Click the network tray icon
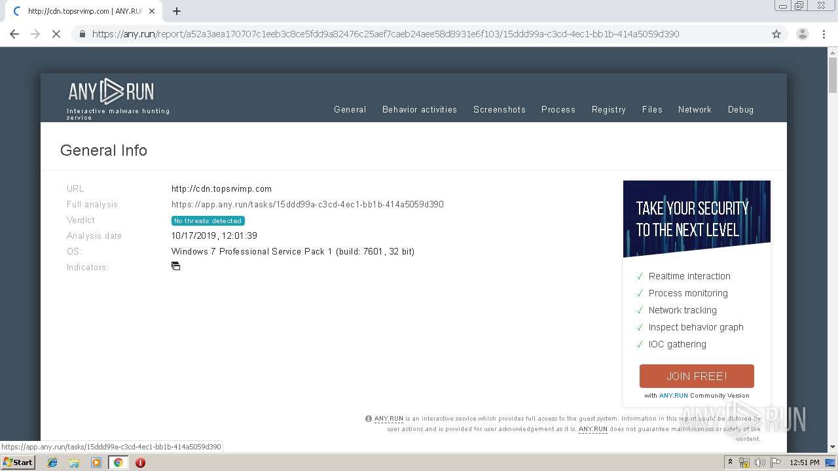838x471 pixels. pyautogui.click(x=744, y=462)
